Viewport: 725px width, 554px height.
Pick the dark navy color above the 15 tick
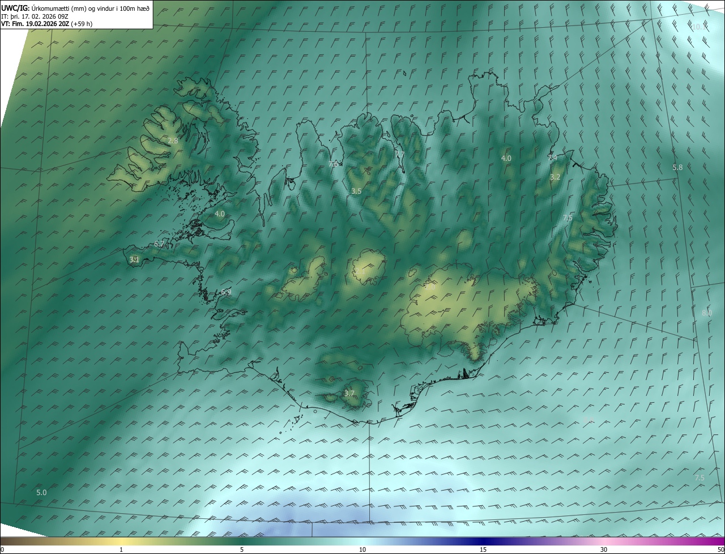(x=483, y=541)
